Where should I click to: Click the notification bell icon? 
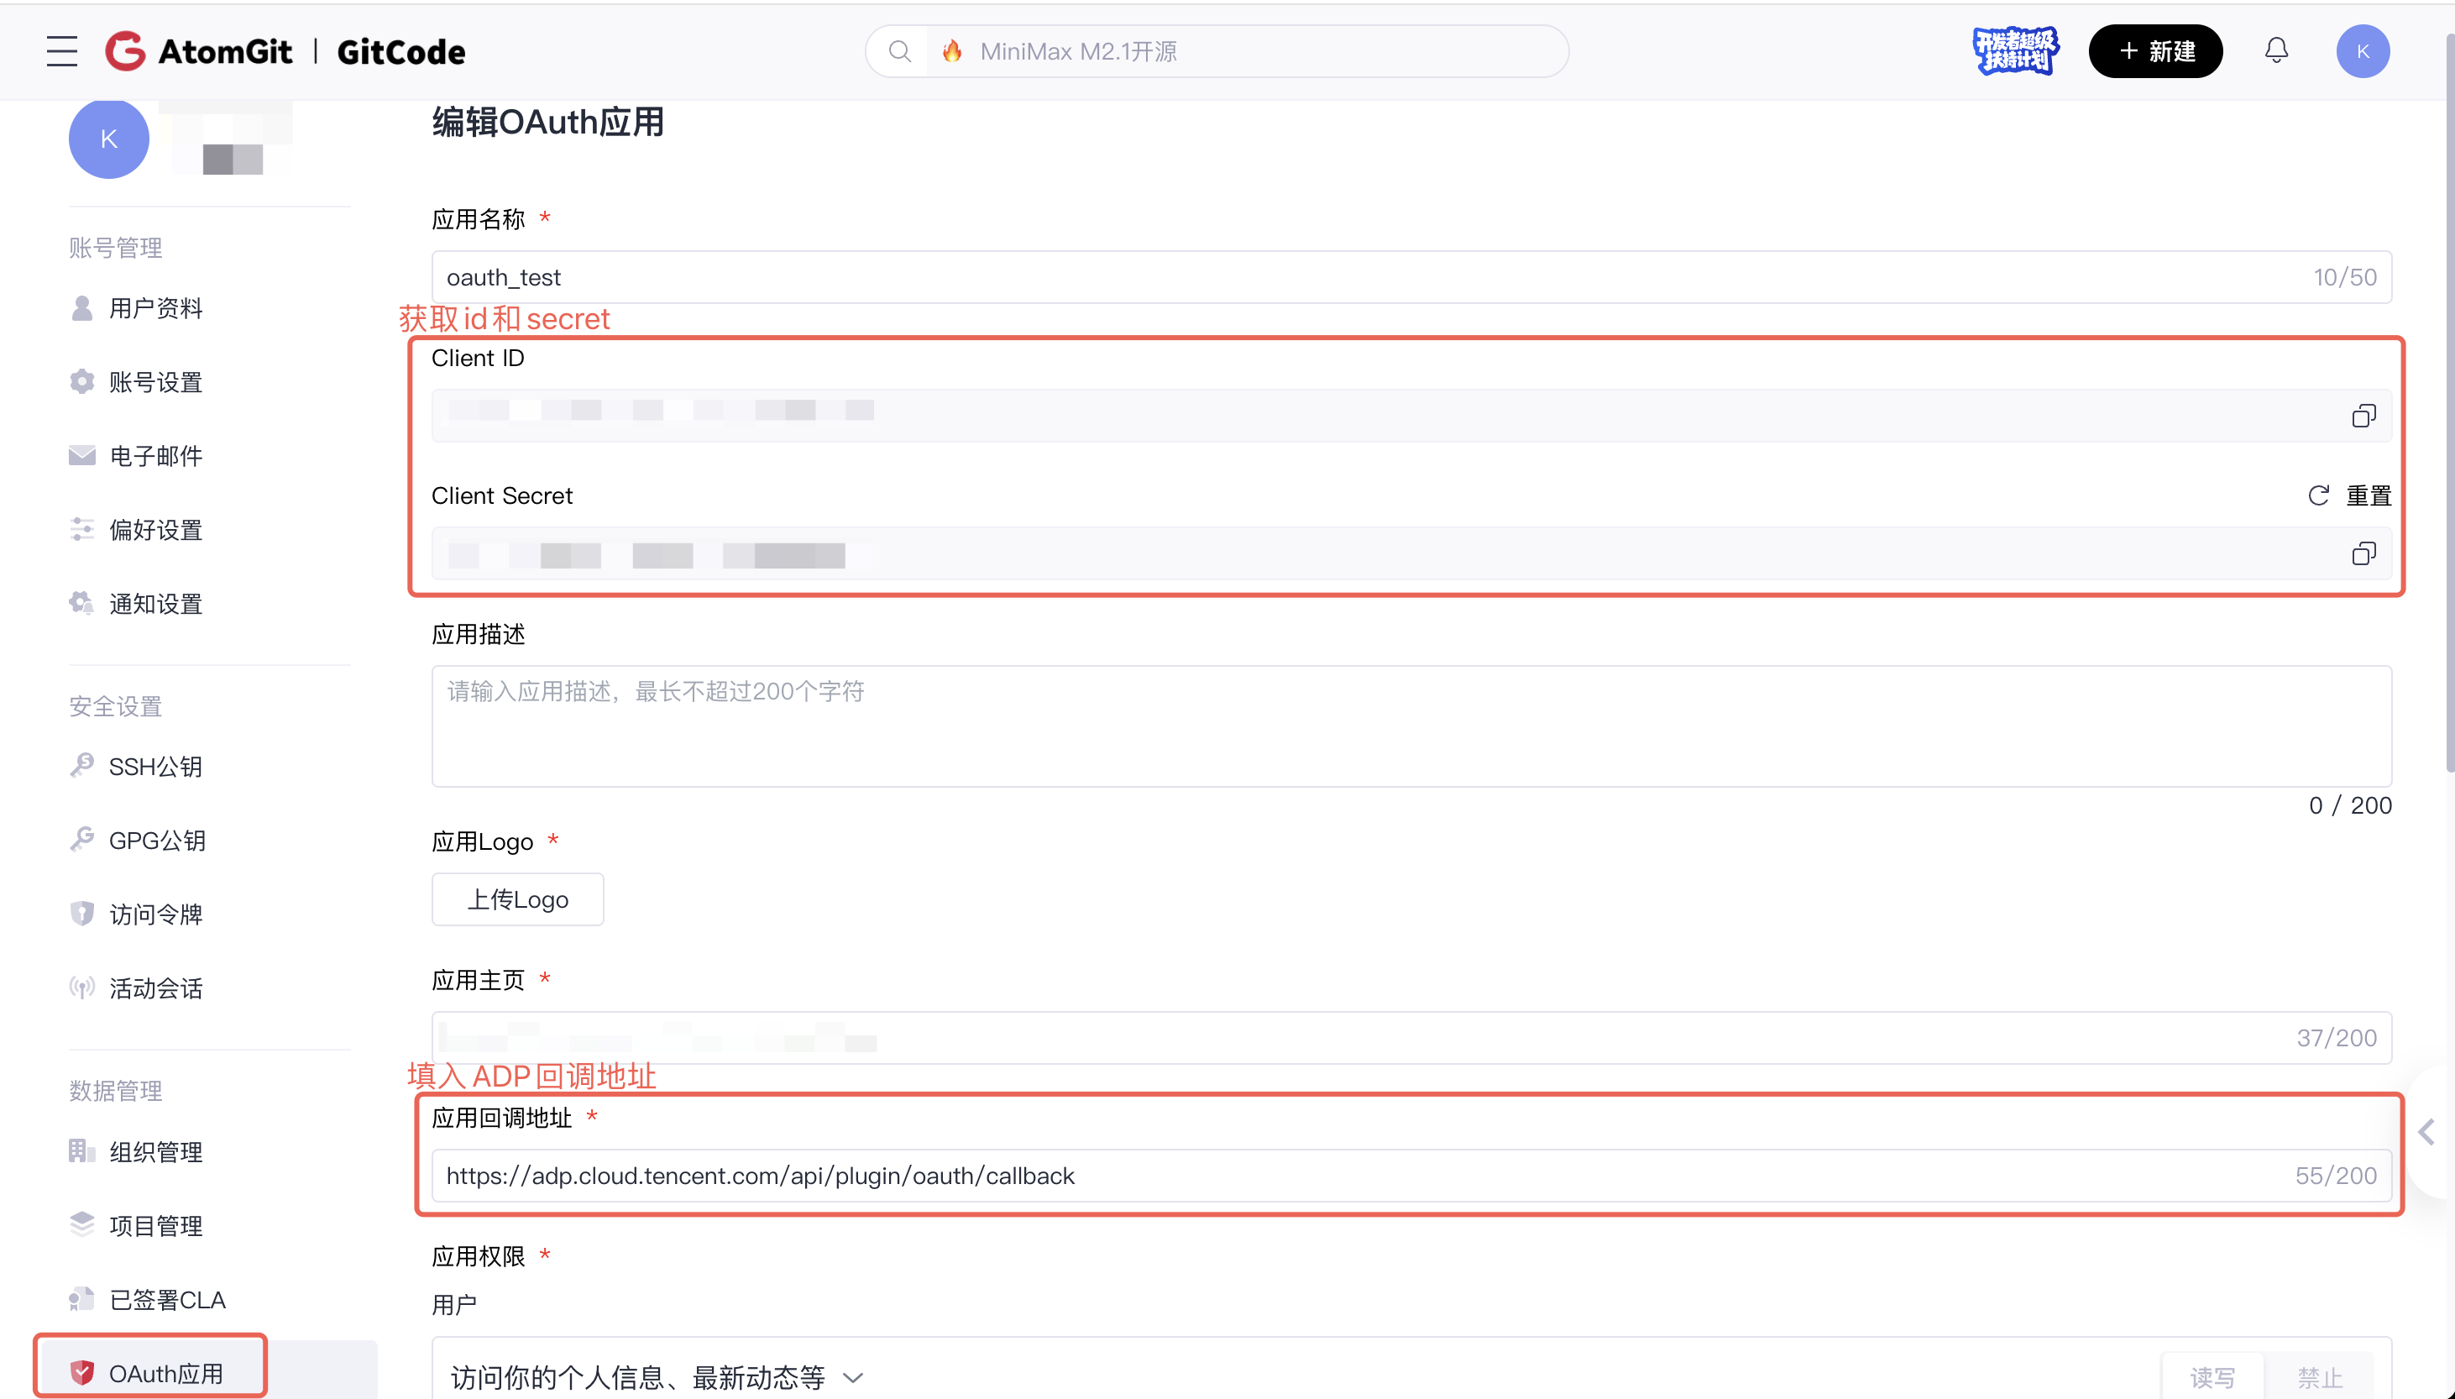point(2275,51)
